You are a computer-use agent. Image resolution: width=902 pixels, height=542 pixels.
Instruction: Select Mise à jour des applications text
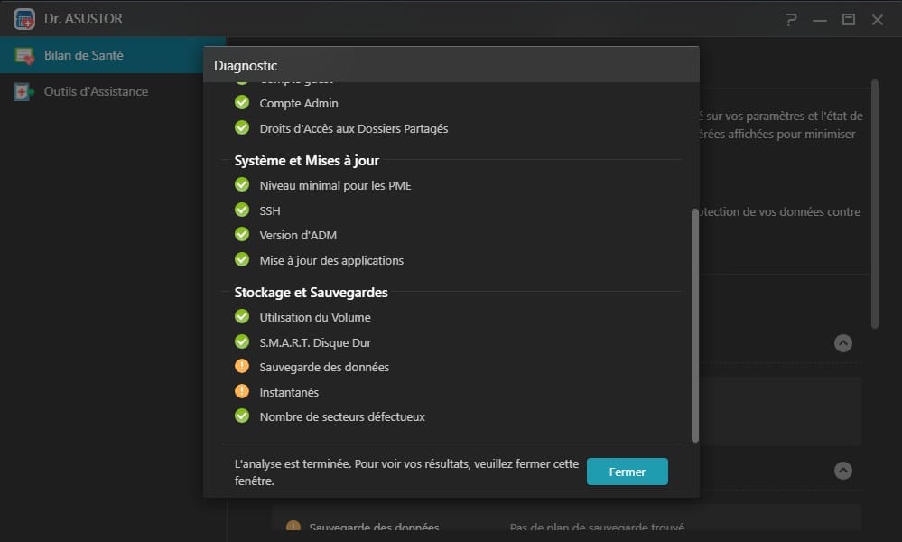[x=331, y=261]
